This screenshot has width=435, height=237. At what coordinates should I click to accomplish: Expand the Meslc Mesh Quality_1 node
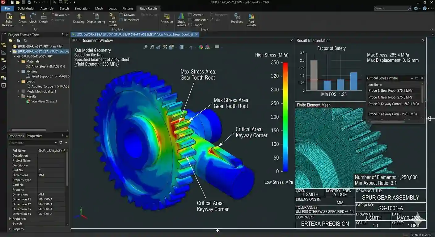tap(19, 91)
